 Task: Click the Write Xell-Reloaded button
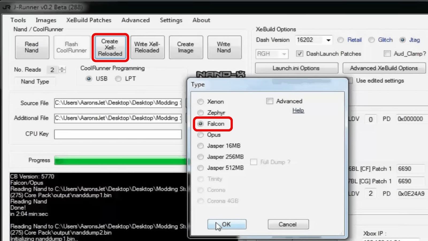(x=147, y=47)
